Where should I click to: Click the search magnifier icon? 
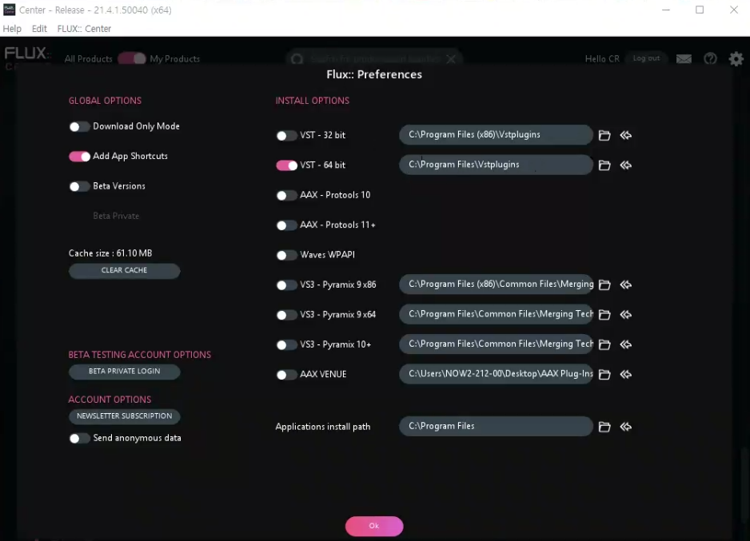[x=297, y=59]
